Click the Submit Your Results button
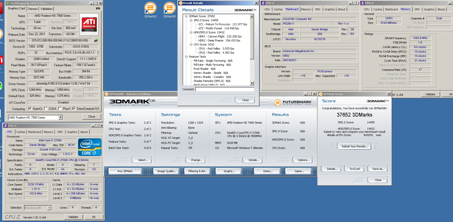The height and width of the screenshot is (222, 453). pyautogui.click(x=355, y=146)
